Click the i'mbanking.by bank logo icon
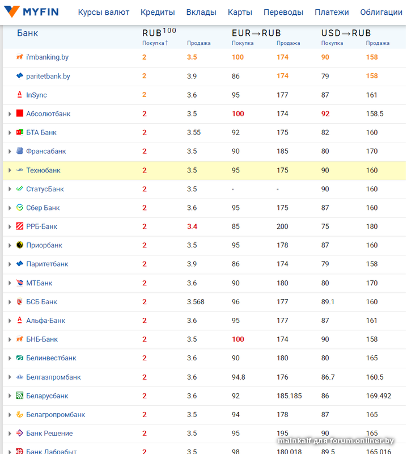 20,57
